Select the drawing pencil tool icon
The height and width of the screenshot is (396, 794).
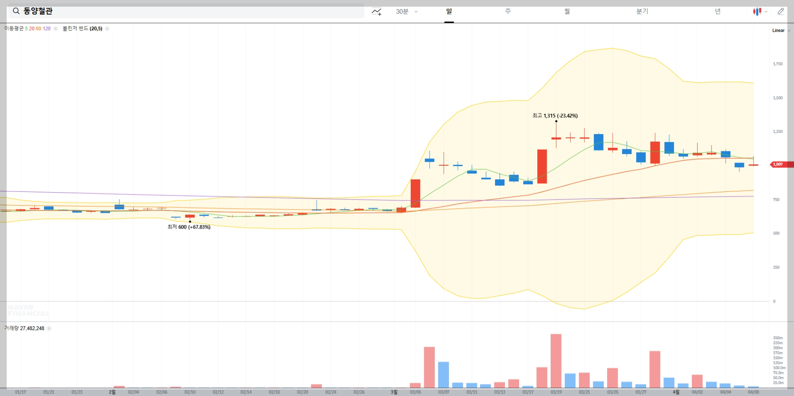click(781, 12)
